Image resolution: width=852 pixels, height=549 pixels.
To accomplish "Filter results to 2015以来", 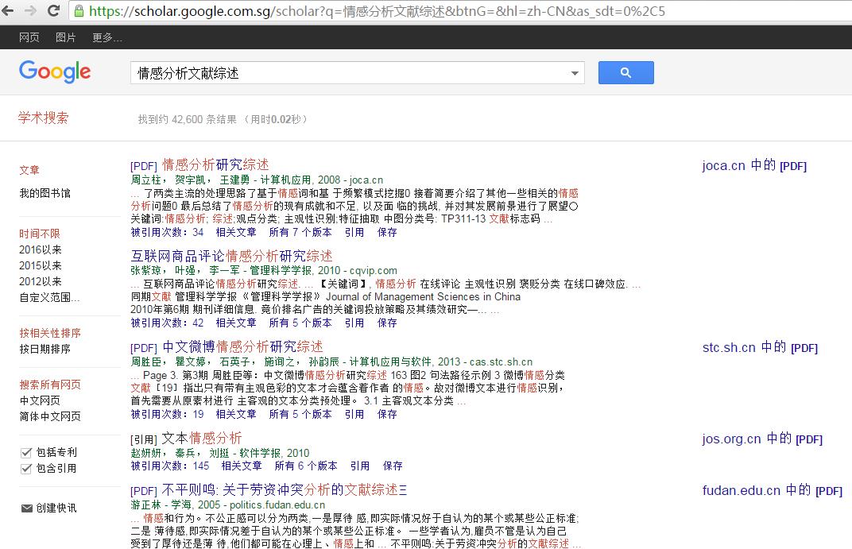I will [x=41, y=265].
